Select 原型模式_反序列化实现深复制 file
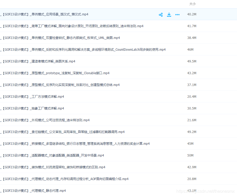Screen dimensions: 237x196 point(60,85)
